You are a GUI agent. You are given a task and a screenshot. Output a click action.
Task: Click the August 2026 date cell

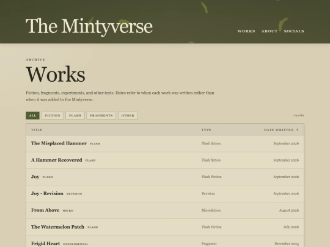[289, 210]
